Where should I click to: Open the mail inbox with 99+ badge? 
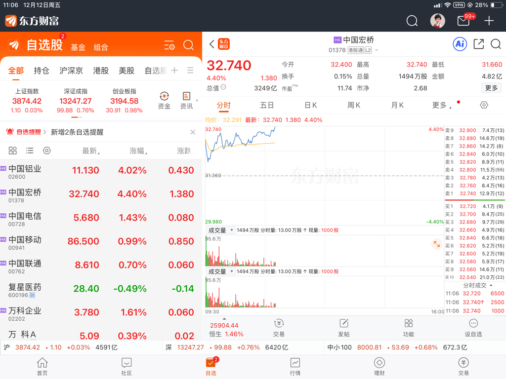pos(464,21)
